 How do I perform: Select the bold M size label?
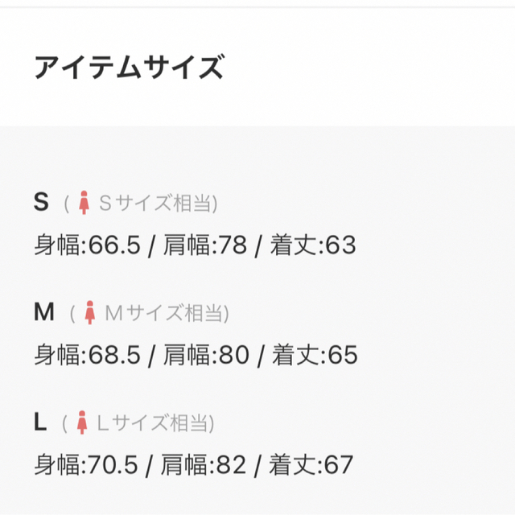tap(44, 311)
